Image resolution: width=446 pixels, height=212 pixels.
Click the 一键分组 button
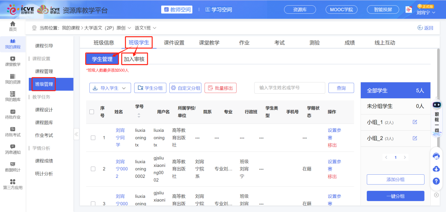[x=395, y=196]
